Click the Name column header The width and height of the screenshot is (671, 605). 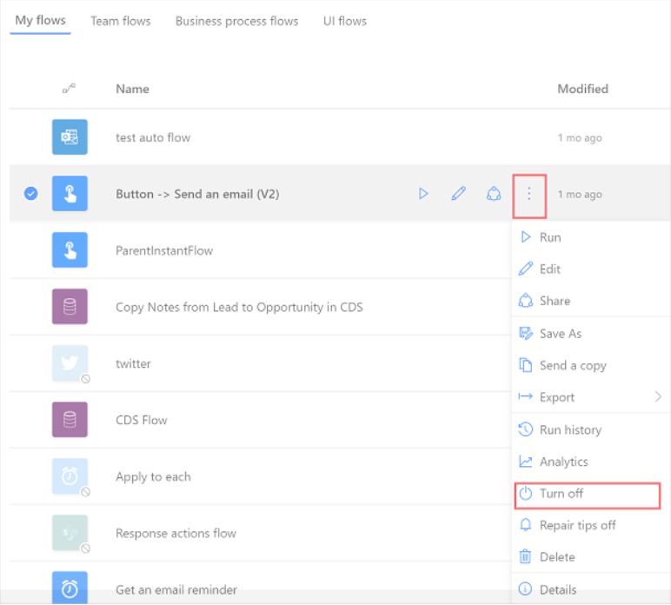point(133,89)
